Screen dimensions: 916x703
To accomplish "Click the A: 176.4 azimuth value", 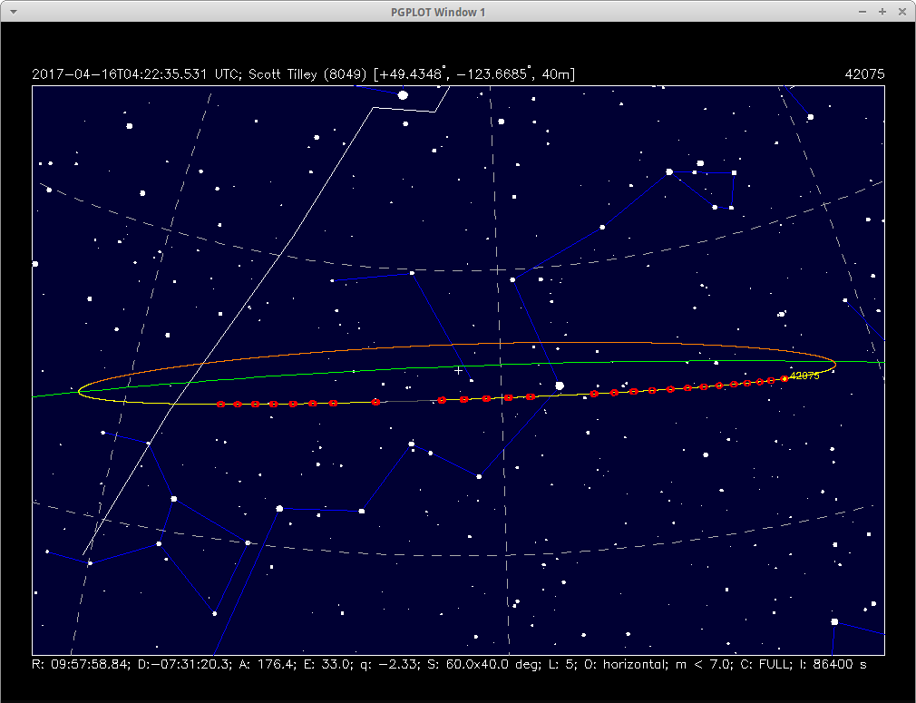I will [x=268, y=664].
